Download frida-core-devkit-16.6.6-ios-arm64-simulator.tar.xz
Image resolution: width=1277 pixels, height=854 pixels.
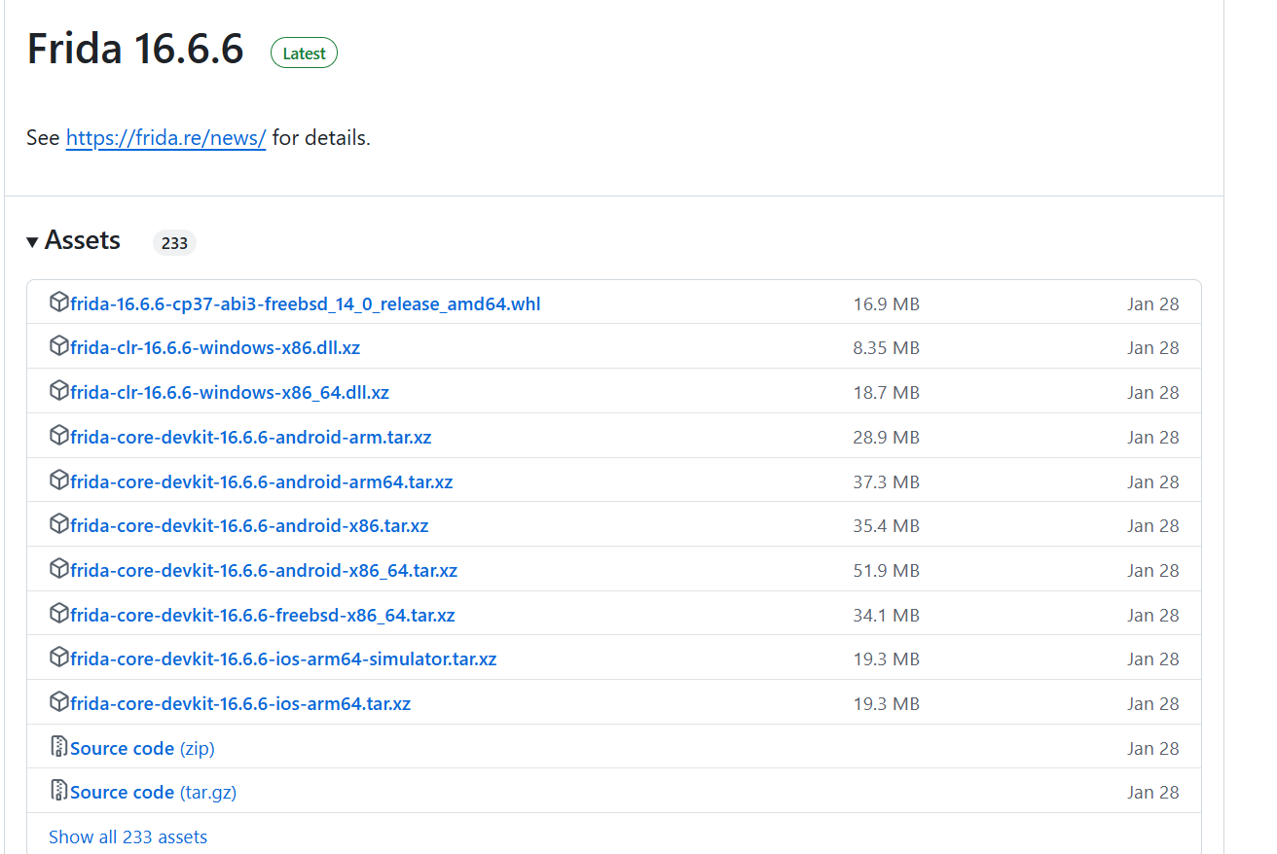[283, 659]
